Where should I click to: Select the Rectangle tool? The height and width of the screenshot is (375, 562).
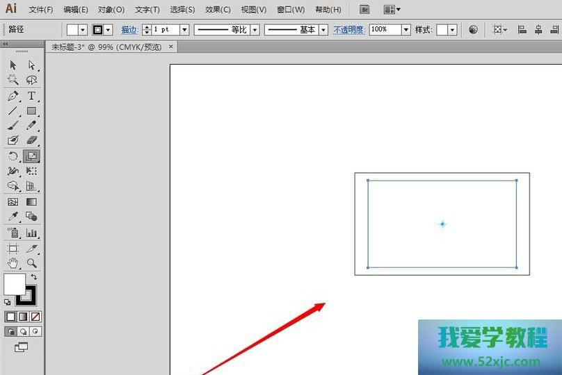tap(31, 111)
